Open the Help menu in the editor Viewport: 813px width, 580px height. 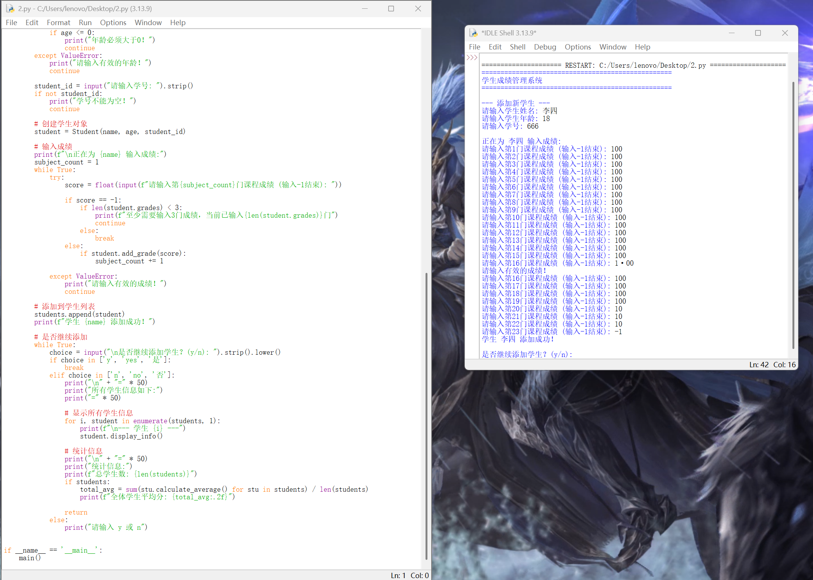(177, 22)
